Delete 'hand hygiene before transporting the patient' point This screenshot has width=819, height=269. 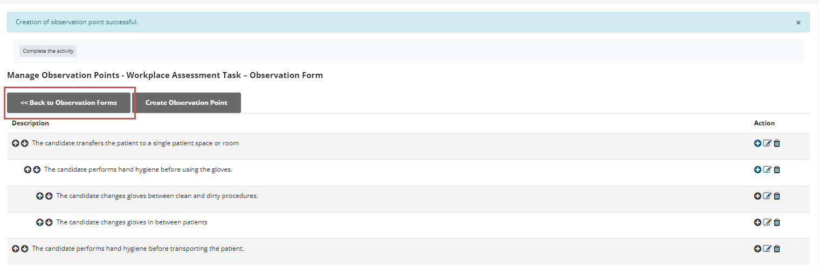(777, 249)
